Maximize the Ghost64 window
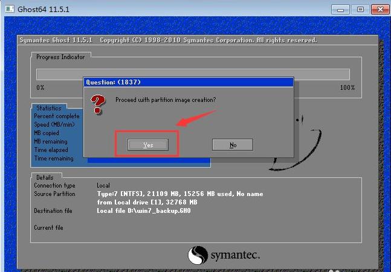This screenshot has height=272, width=391. [x=360, y=10]
